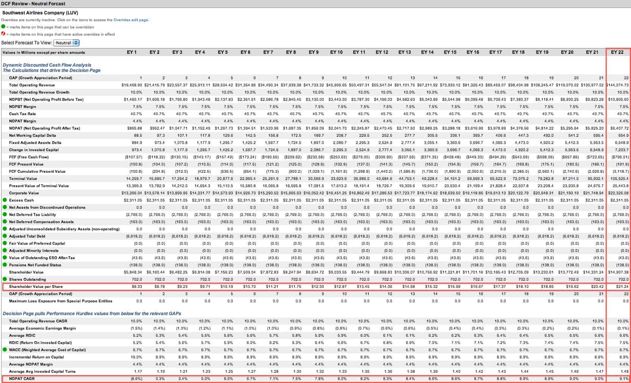The width and height of the screenshot is (631, 383).
Task: Click Shareholder Value per Share $8.33 in EY 1
Action: point(137,286)
